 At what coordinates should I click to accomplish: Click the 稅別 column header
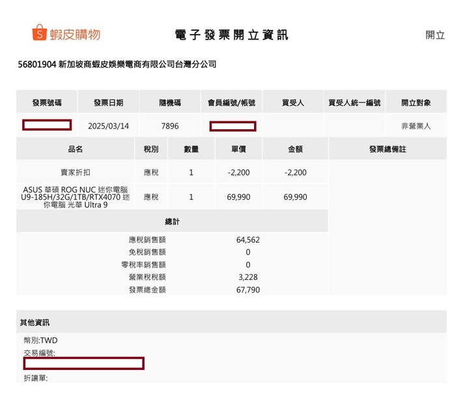pyautogui.click(x=151, y=149)
